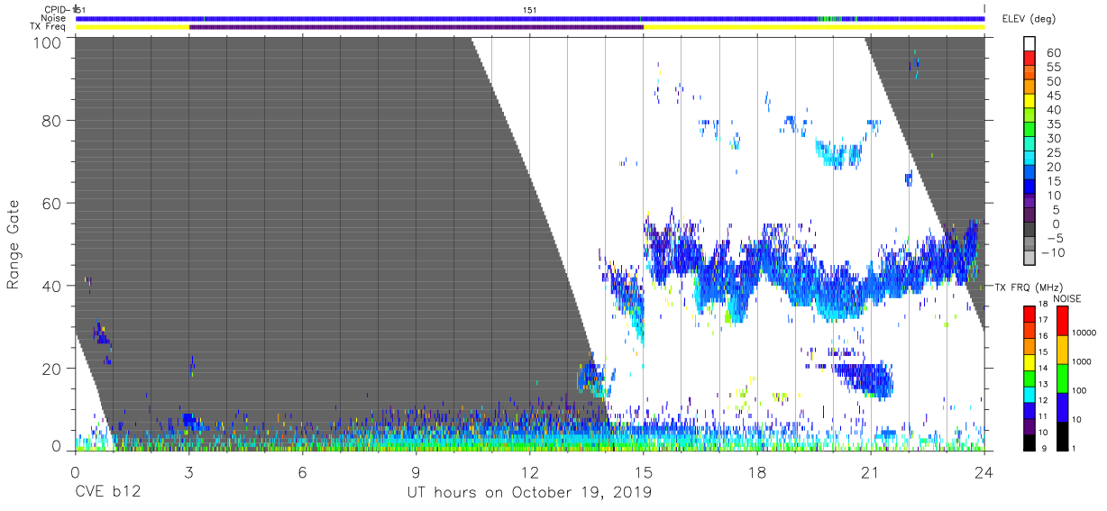Viewport: 1107px width, 511px height.
Task: Select the '14' label on the TX FRQ scale
Action: pos(1043,368)
